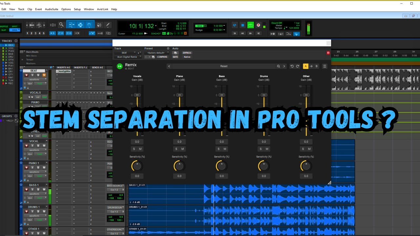The height and width of the screenshot is (236, 420).
Task: Select the Selector tool
Action: click(80, 25)
